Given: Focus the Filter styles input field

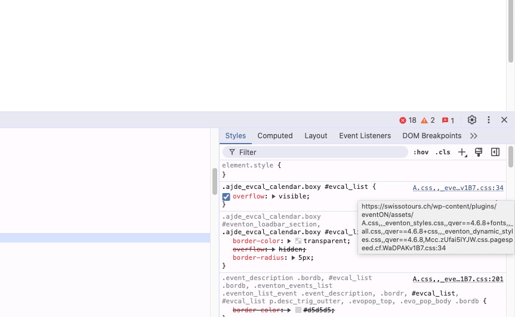Looking at the screenshot, I should pyautogui.click(x=315, y=152).
